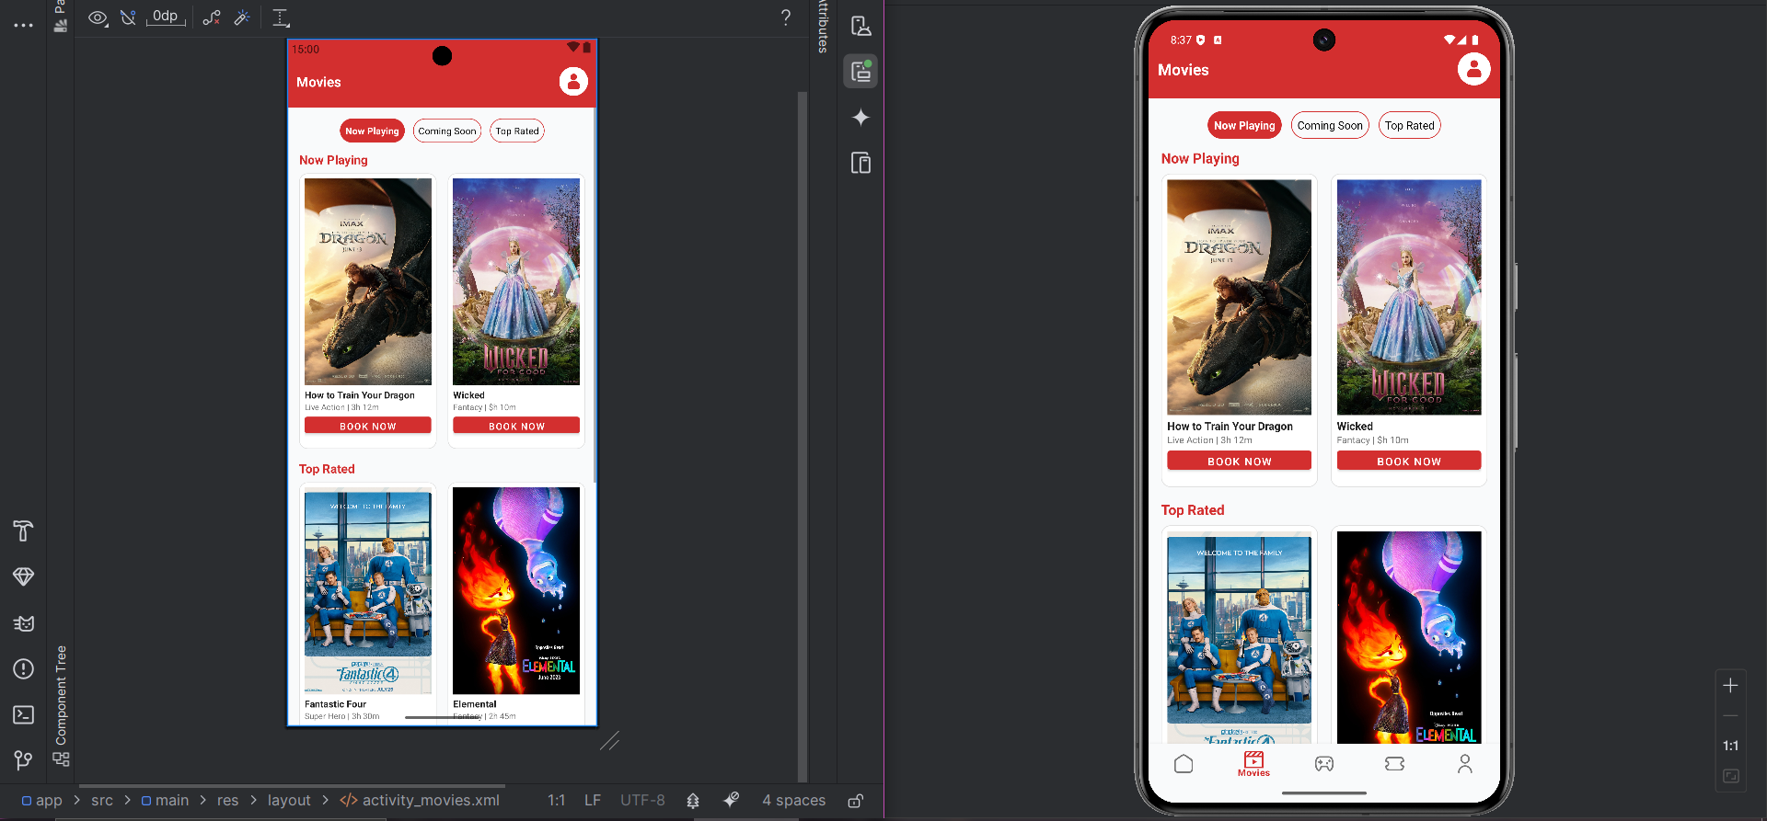Open the Component Tree panel tab
Viewport: 1767px width, 821px height.
[61, 706]
